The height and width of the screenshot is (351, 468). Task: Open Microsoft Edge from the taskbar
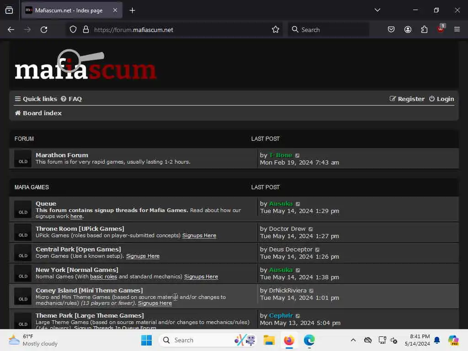pyautogui.click(x=309, y=340)
